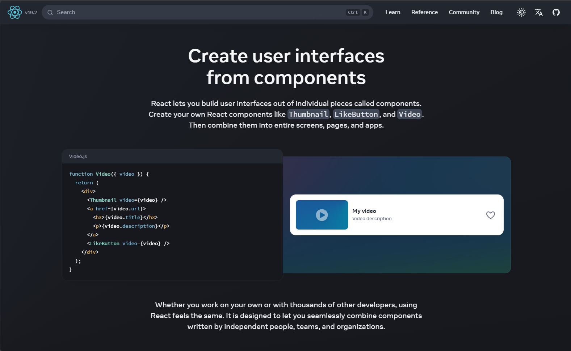The height and width of the screenshot is (351, 571).
Task: Click code line '<a href={video.url}>'
Action: pos(117,209)
